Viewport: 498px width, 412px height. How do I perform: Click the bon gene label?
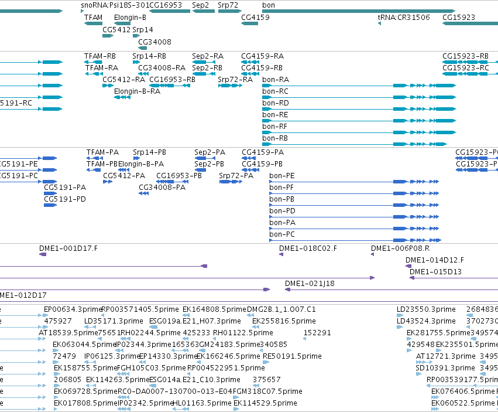click(269, 5)
